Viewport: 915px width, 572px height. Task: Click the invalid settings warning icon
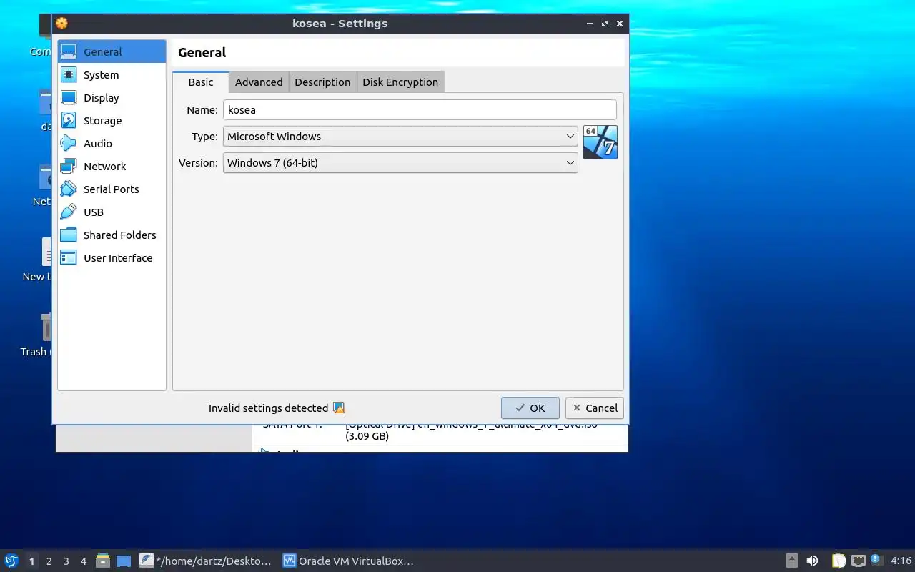pos(339,408)
